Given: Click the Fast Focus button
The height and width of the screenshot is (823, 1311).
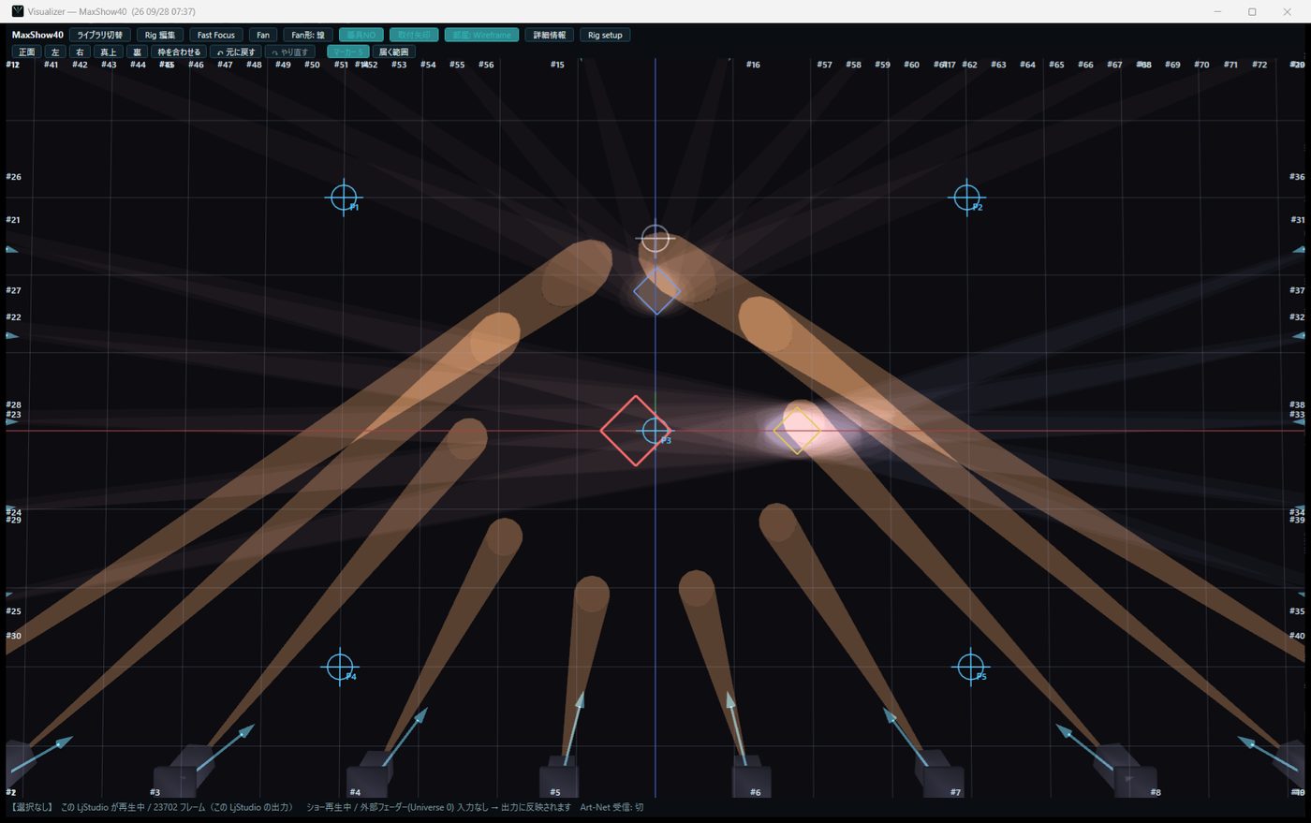Looking at the screenshot, I should pos(216,35).
